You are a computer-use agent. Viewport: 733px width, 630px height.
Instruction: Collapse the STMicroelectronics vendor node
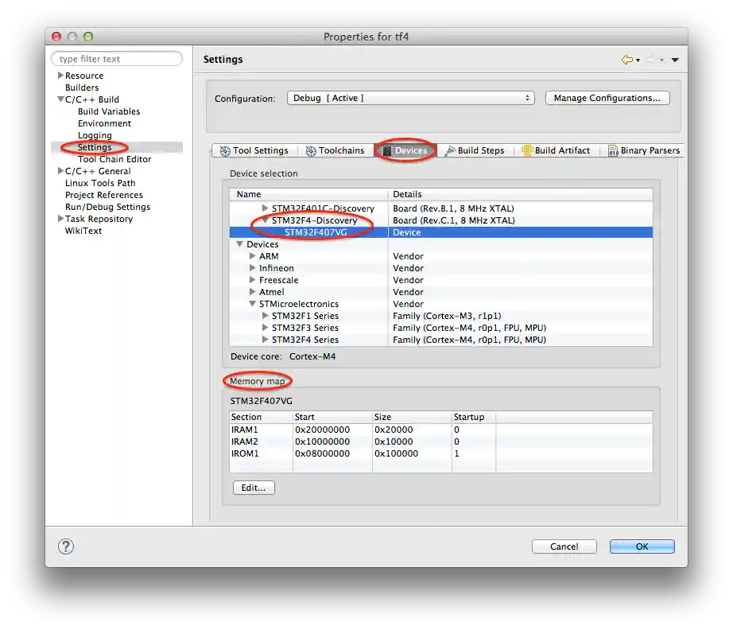coord(253,303)
